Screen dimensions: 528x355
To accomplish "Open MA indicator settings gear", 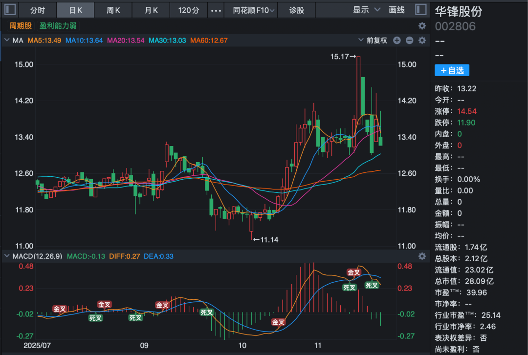I will click(x=422, y=41).
